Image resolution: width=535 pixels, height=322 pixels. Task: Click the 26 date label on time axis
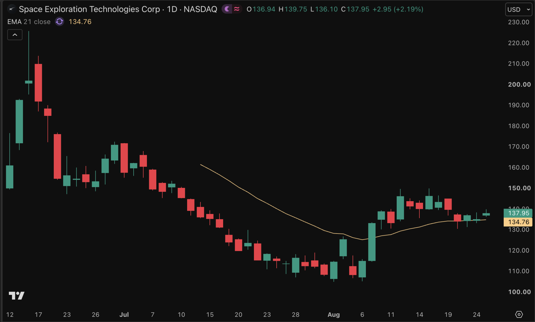pyautogui.click(x=96, y=315)
